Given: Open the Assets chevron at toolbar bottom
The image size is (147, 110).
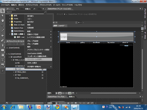Looking at the screenshot, I should (x=3, y=71).
